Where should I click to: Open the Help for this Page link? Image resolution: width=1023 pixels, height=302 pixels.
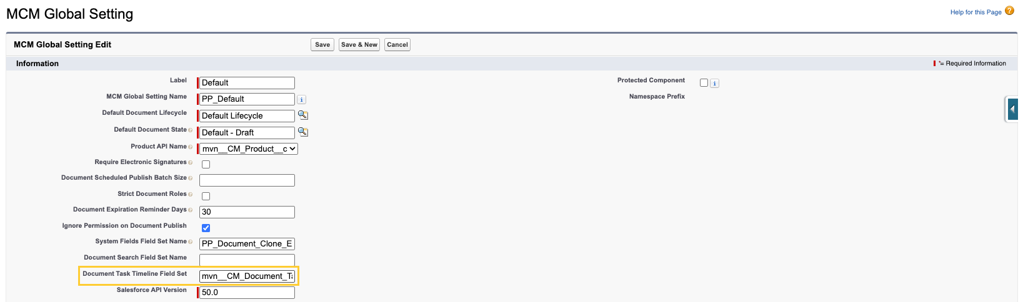click(976, 12)
